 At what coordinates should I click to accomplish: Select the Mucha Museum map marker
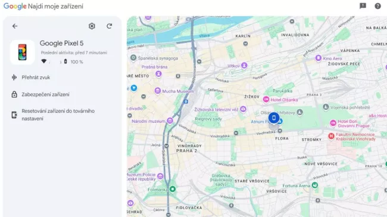[x=157, y=91]
